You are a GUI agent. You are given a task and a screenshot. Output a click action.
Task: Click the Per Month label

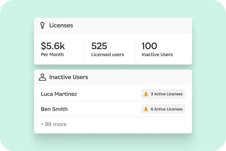[x=52, y=55]
